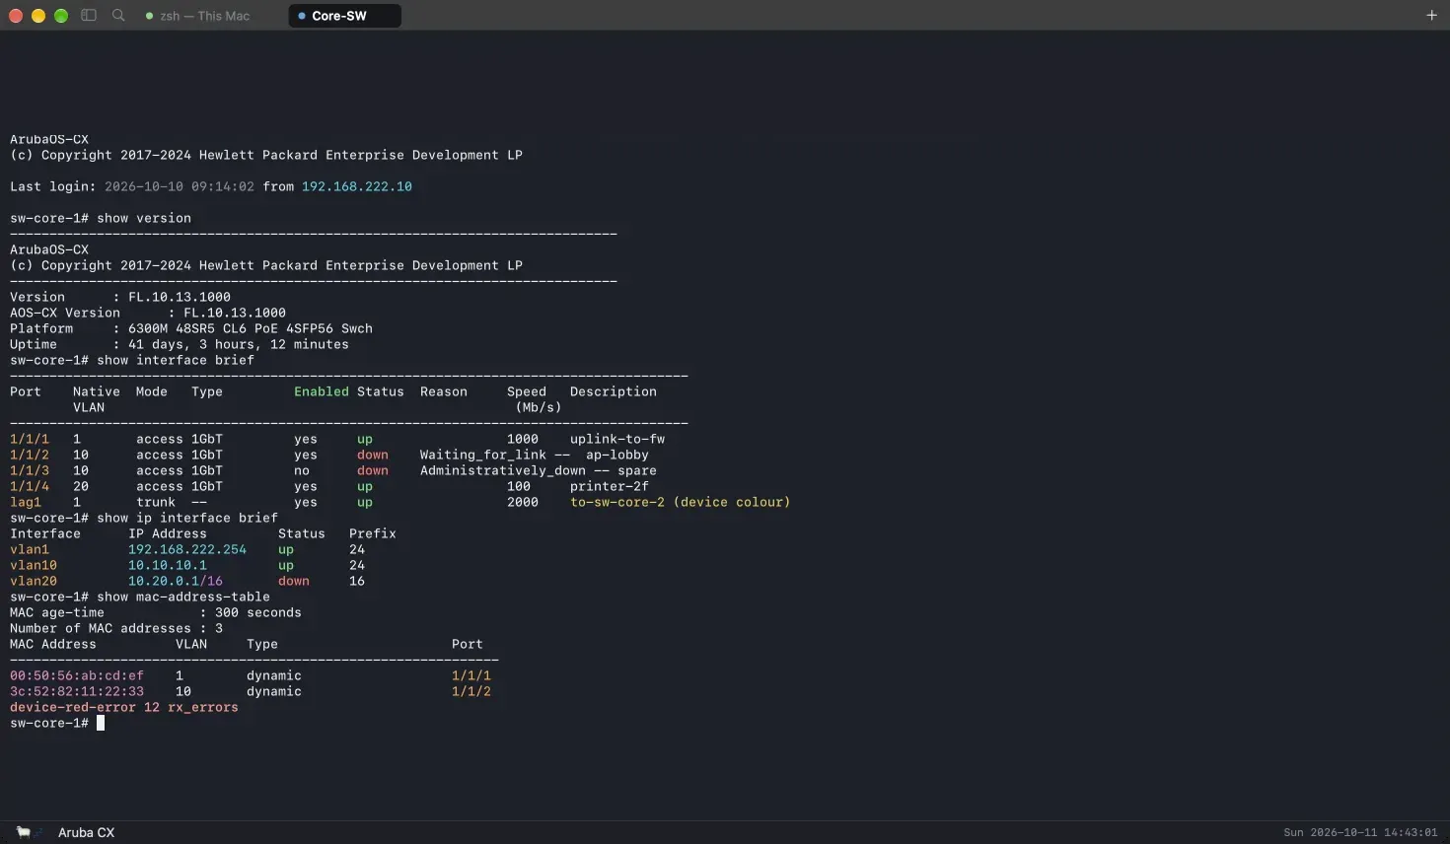Click IP address 10.10.10.1
Viewport: 1450px width, 844px height.
(x=168, y=565)
